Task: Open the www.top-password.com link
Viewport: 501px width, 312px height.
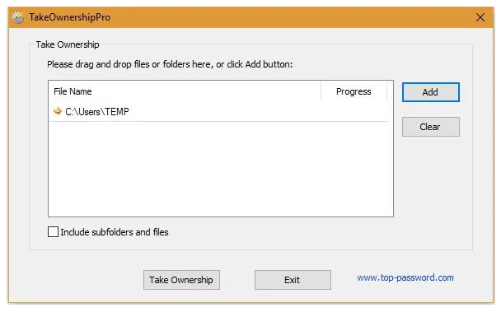Action: 405,277
